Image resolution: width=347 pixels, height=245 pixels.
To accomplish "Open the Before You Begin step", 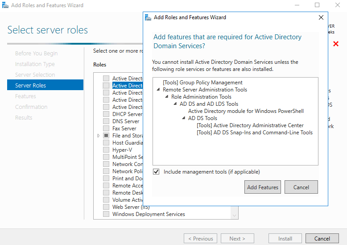I will (36, 54).
